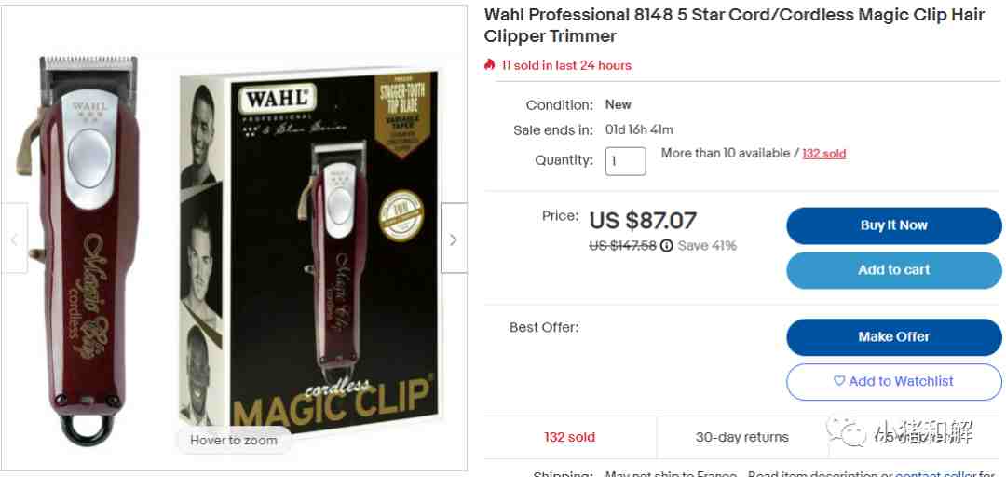This screenshot has width=1006, height=477.
Task: Click the contact seller link
Action: [937, 474]
